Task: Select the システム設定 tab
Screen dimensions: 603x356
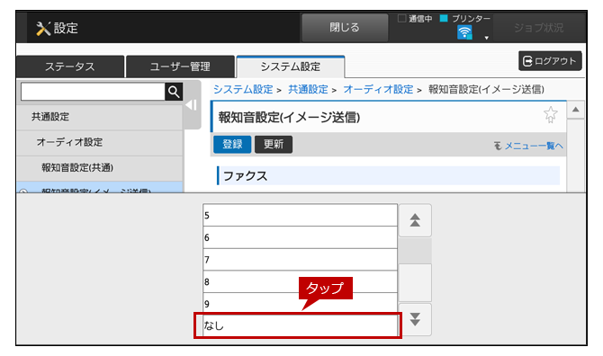Action: click(291, 67)
